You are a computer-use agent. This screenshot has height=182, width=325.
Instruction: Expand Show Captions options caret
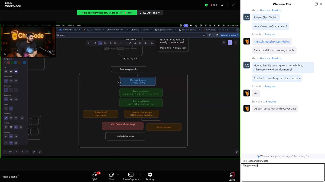click(x=139, y=174)
